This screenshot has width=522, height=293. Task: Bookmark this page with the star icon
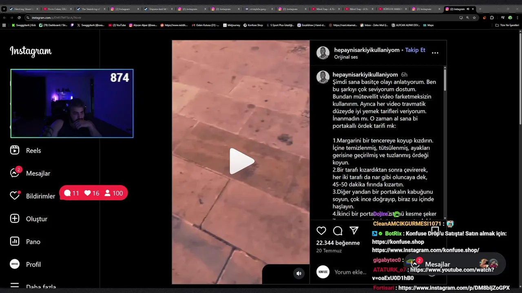click(474, 17)
